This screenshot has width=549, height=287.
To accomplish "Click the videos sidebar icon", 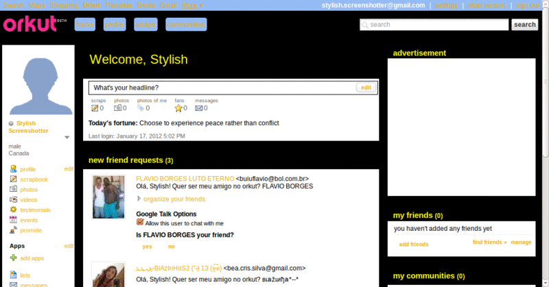I will click(x=13, y=199).
